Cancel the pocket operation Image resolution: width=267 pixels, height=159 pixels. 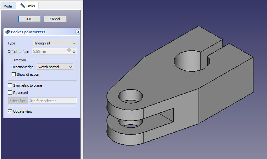55,19
